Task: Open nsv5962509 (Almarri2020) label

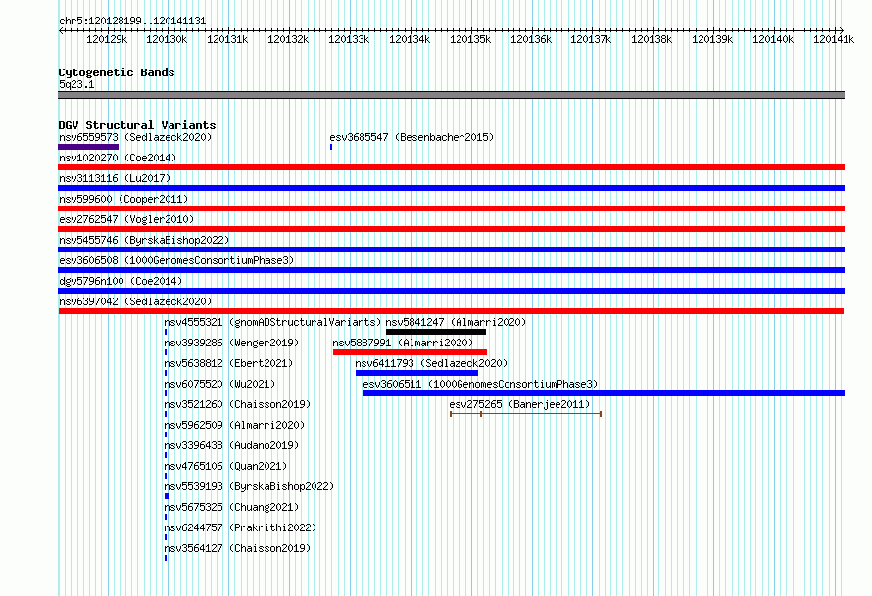Action: [234, 425]
